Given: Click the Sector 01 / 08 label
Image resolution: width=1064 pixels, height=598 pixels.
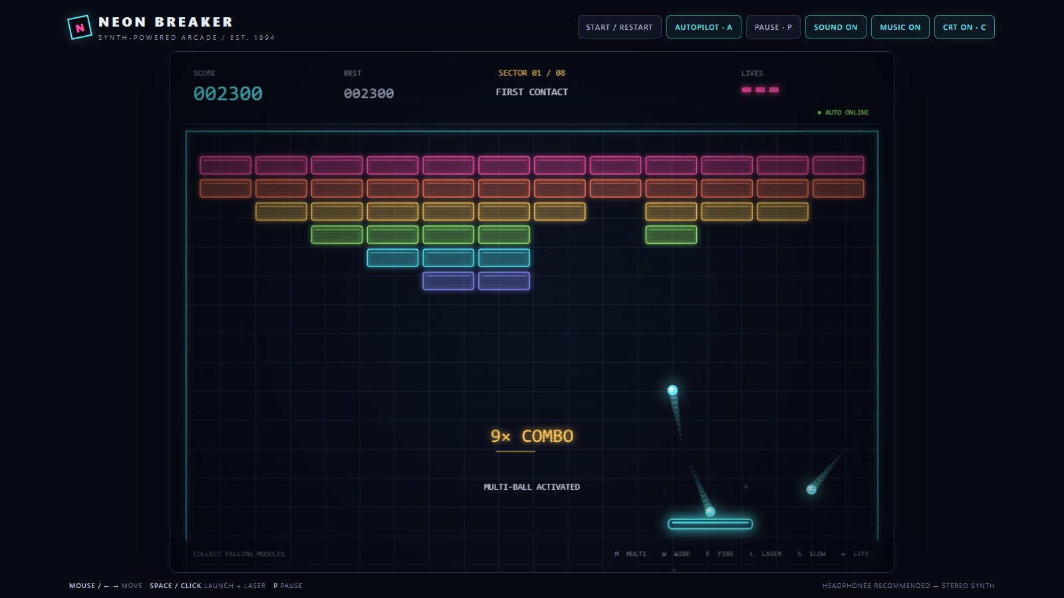Looking at the screenshot, I should tap(532, 73).
